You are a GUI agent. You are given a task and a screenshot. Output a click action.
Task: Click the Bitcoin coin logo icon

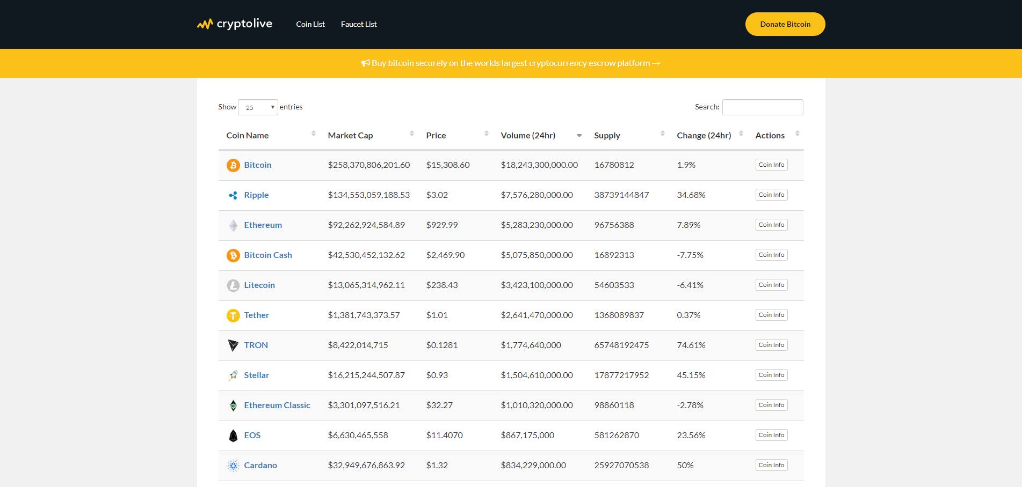click(233, 165)
